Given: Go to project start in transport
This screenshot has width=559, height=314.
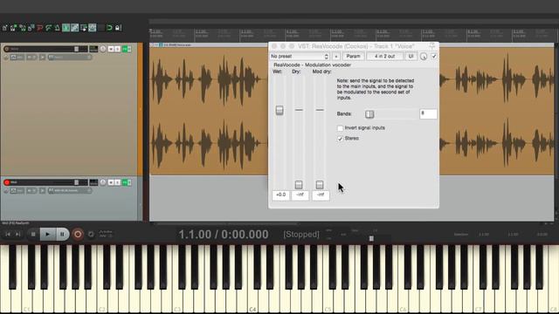Looking at the screenshot, I should [8, 235].
